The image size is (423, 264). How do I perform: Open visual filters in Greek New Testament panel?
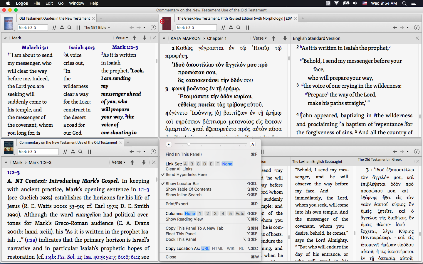coord(231,28)
